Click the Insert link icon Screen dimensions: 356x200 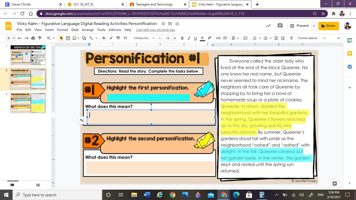click(218, 38)
